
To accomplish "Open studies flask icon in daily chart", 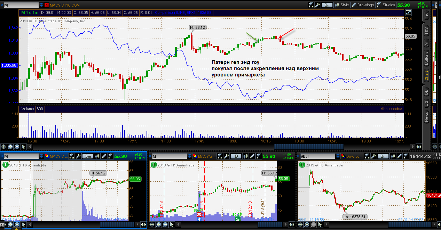I will tap(259, 156).
